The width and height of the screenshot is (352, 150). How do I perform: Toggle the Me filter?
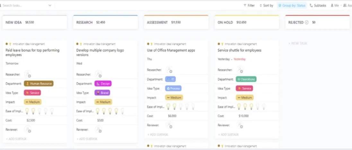coord(335,5)
